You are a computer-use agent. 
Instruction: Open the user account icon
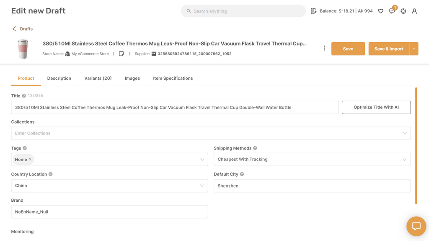pyautogui.click(x=414, y=11)
